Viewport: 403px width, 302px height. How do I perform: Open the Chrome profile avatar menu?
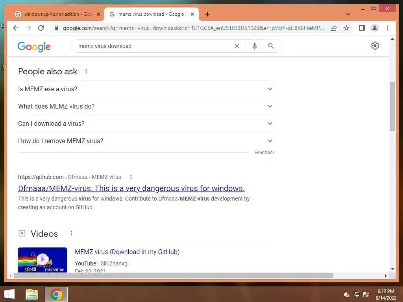tap(375, 28)
